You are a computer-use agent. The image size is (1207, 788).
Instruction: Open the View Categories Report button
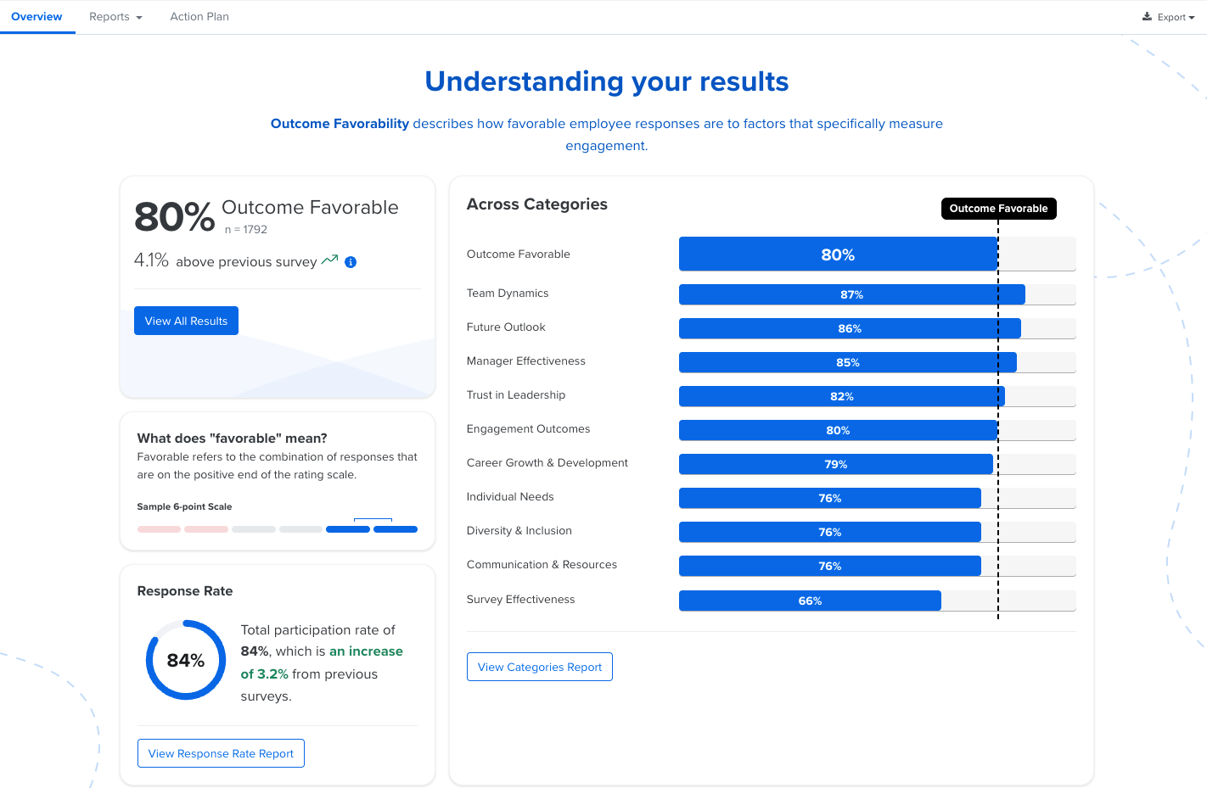click(x=540, y=667)
